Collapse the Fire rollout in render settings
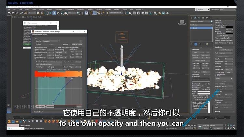 (x=35, y=38)
